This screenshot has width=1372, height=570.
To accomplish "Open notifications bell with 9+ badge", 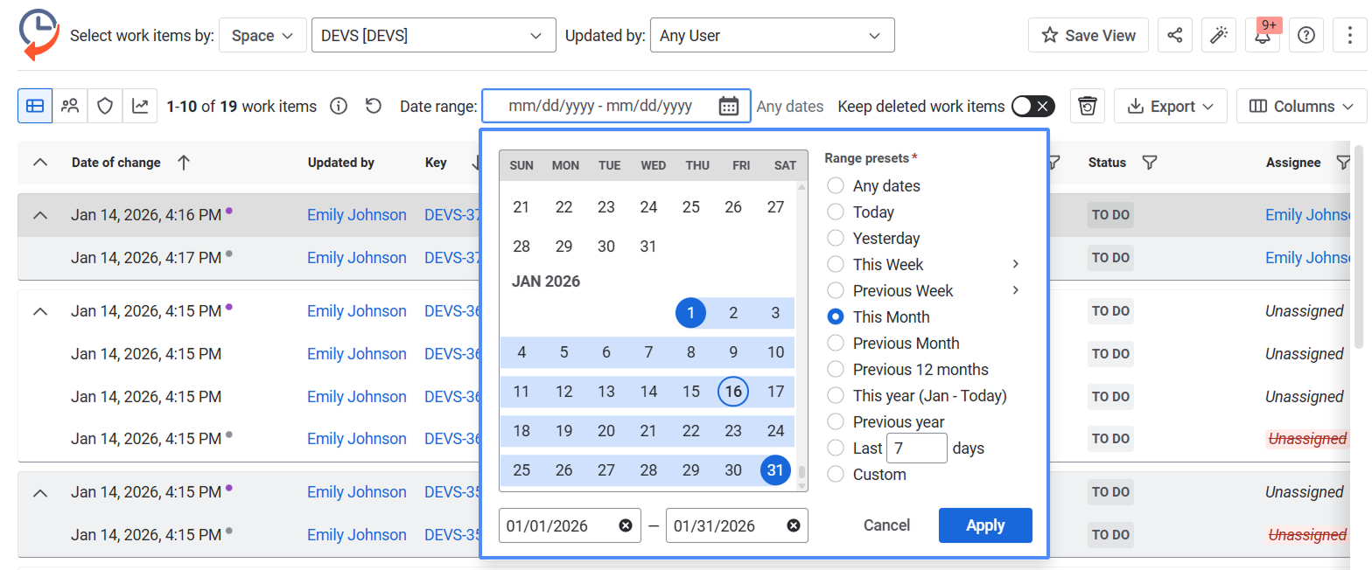I will (x=1261, y=37).
